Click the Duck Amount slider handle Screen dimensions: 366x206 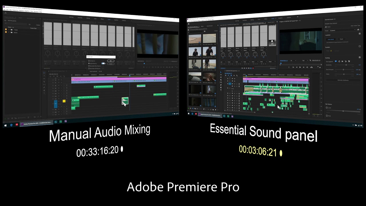click(x=343, y=70)
